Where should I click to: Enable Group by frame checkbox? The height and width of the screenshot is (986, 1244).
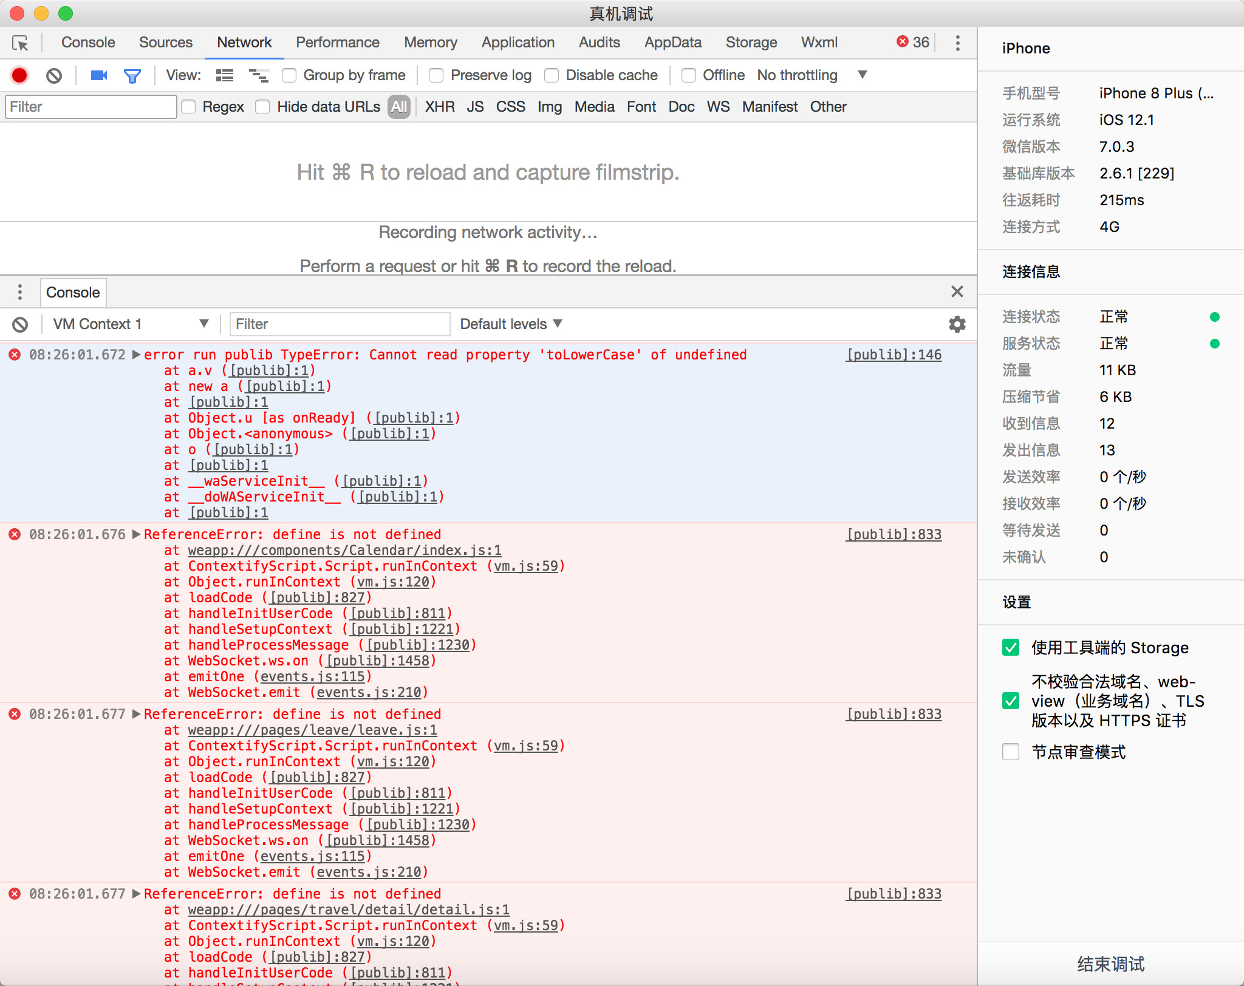(x=289, y=75)
